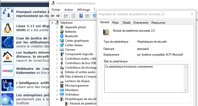Viewport: 198px width, 106px height.
Task: Click the Batteries category icon
Action: [62, 32]
